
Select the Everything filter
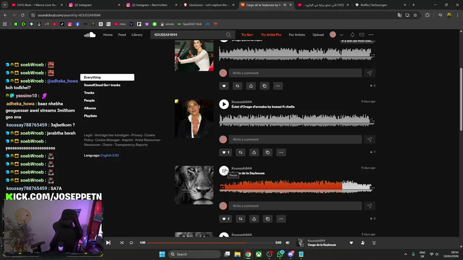[107, 77]
